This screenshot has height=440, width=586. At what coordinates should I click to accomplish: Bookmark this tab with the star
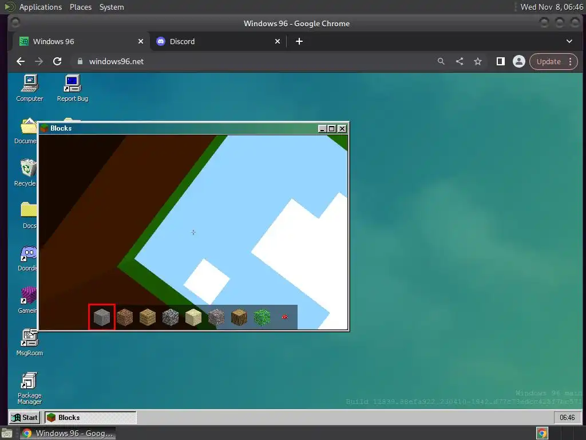coord(478,61)
